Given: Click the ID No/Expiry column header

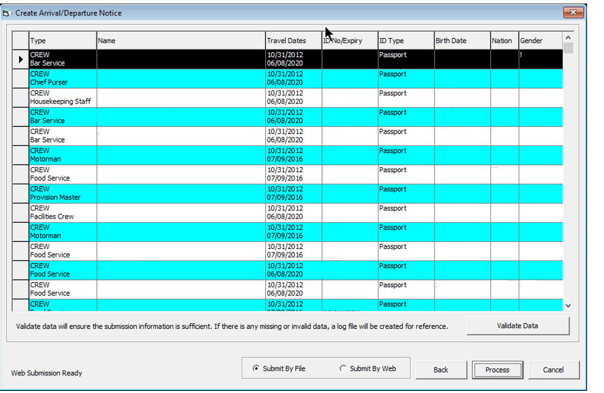Looking at the screenshot, I should click(350, 40).
